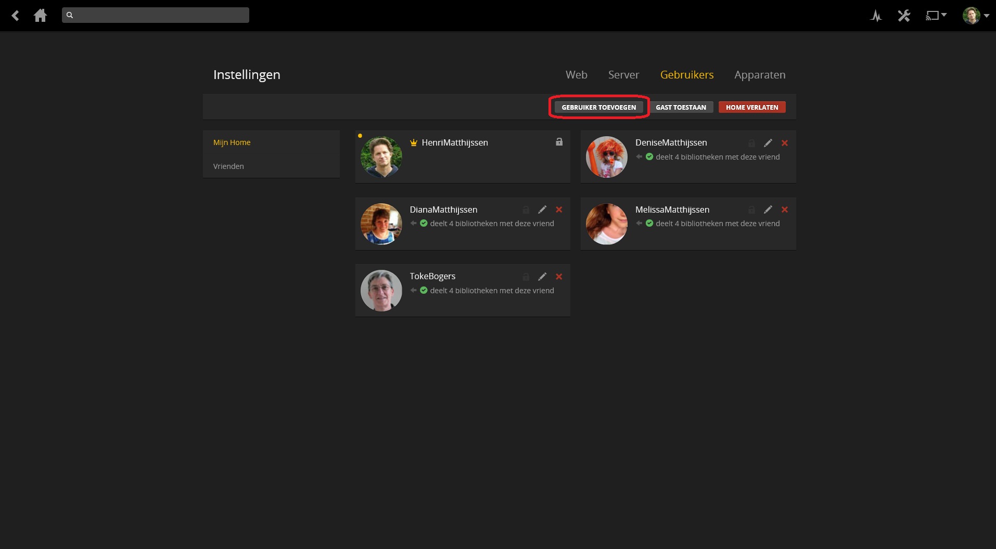This screenshot has width=996, height=549.
Task: Toggle lock for DeniseMatthijssen
Action: 751,143
